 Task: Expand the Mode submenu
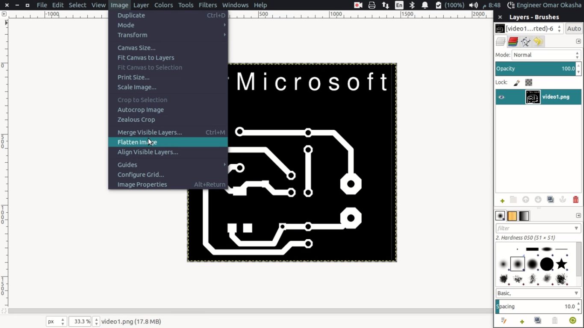tap(168, 25)
